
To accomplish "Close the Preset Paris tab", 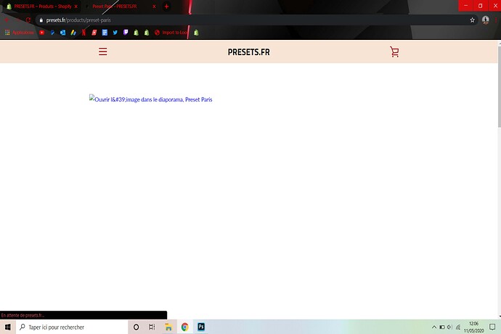I will click(154, 7).
